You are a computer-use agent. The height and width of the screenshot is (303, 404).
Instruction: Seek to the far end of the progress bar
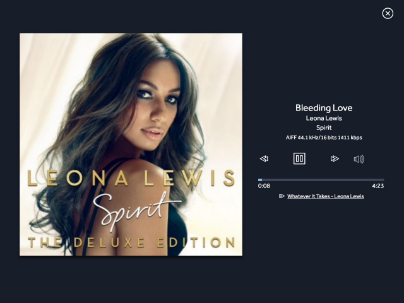(x=383, y=180)
